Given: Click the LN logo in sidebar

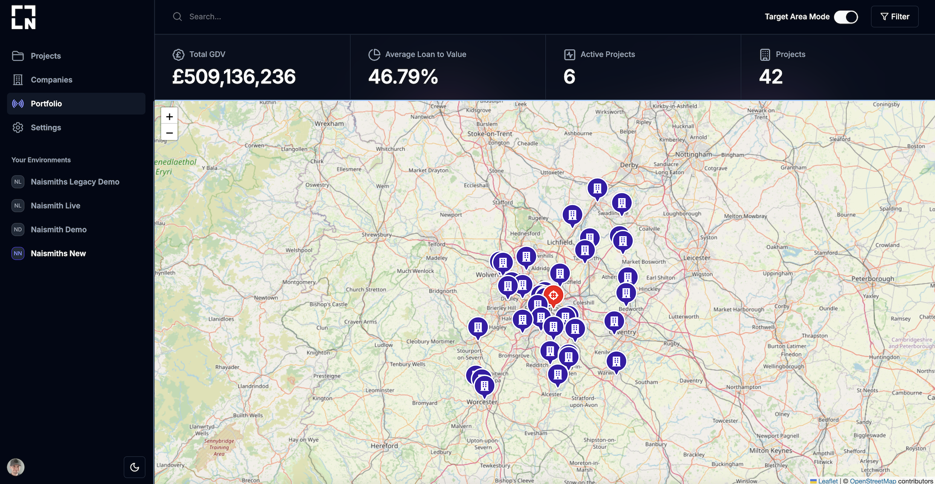Looking at the screenshot, I should point(23,17).
